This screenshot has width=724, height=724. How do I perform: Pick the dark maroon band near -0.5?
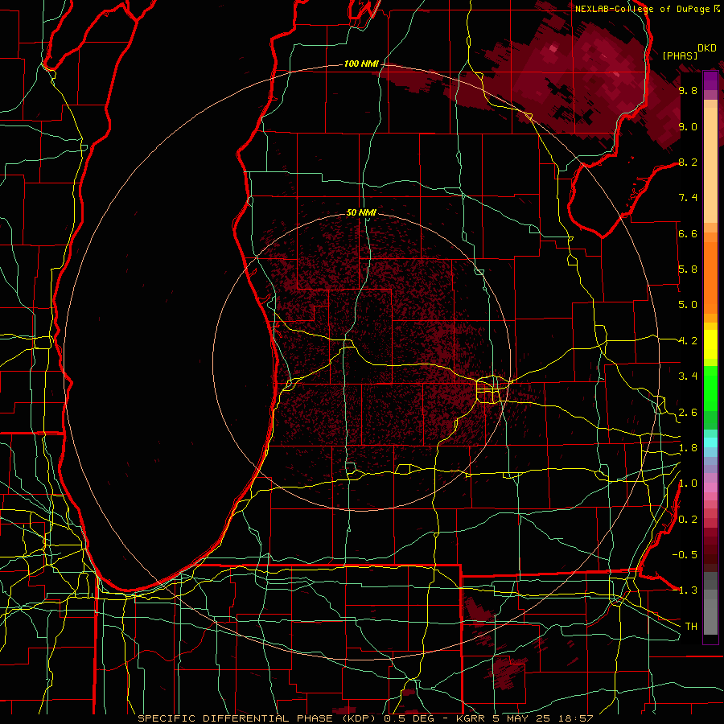click(x=710, y=554)
